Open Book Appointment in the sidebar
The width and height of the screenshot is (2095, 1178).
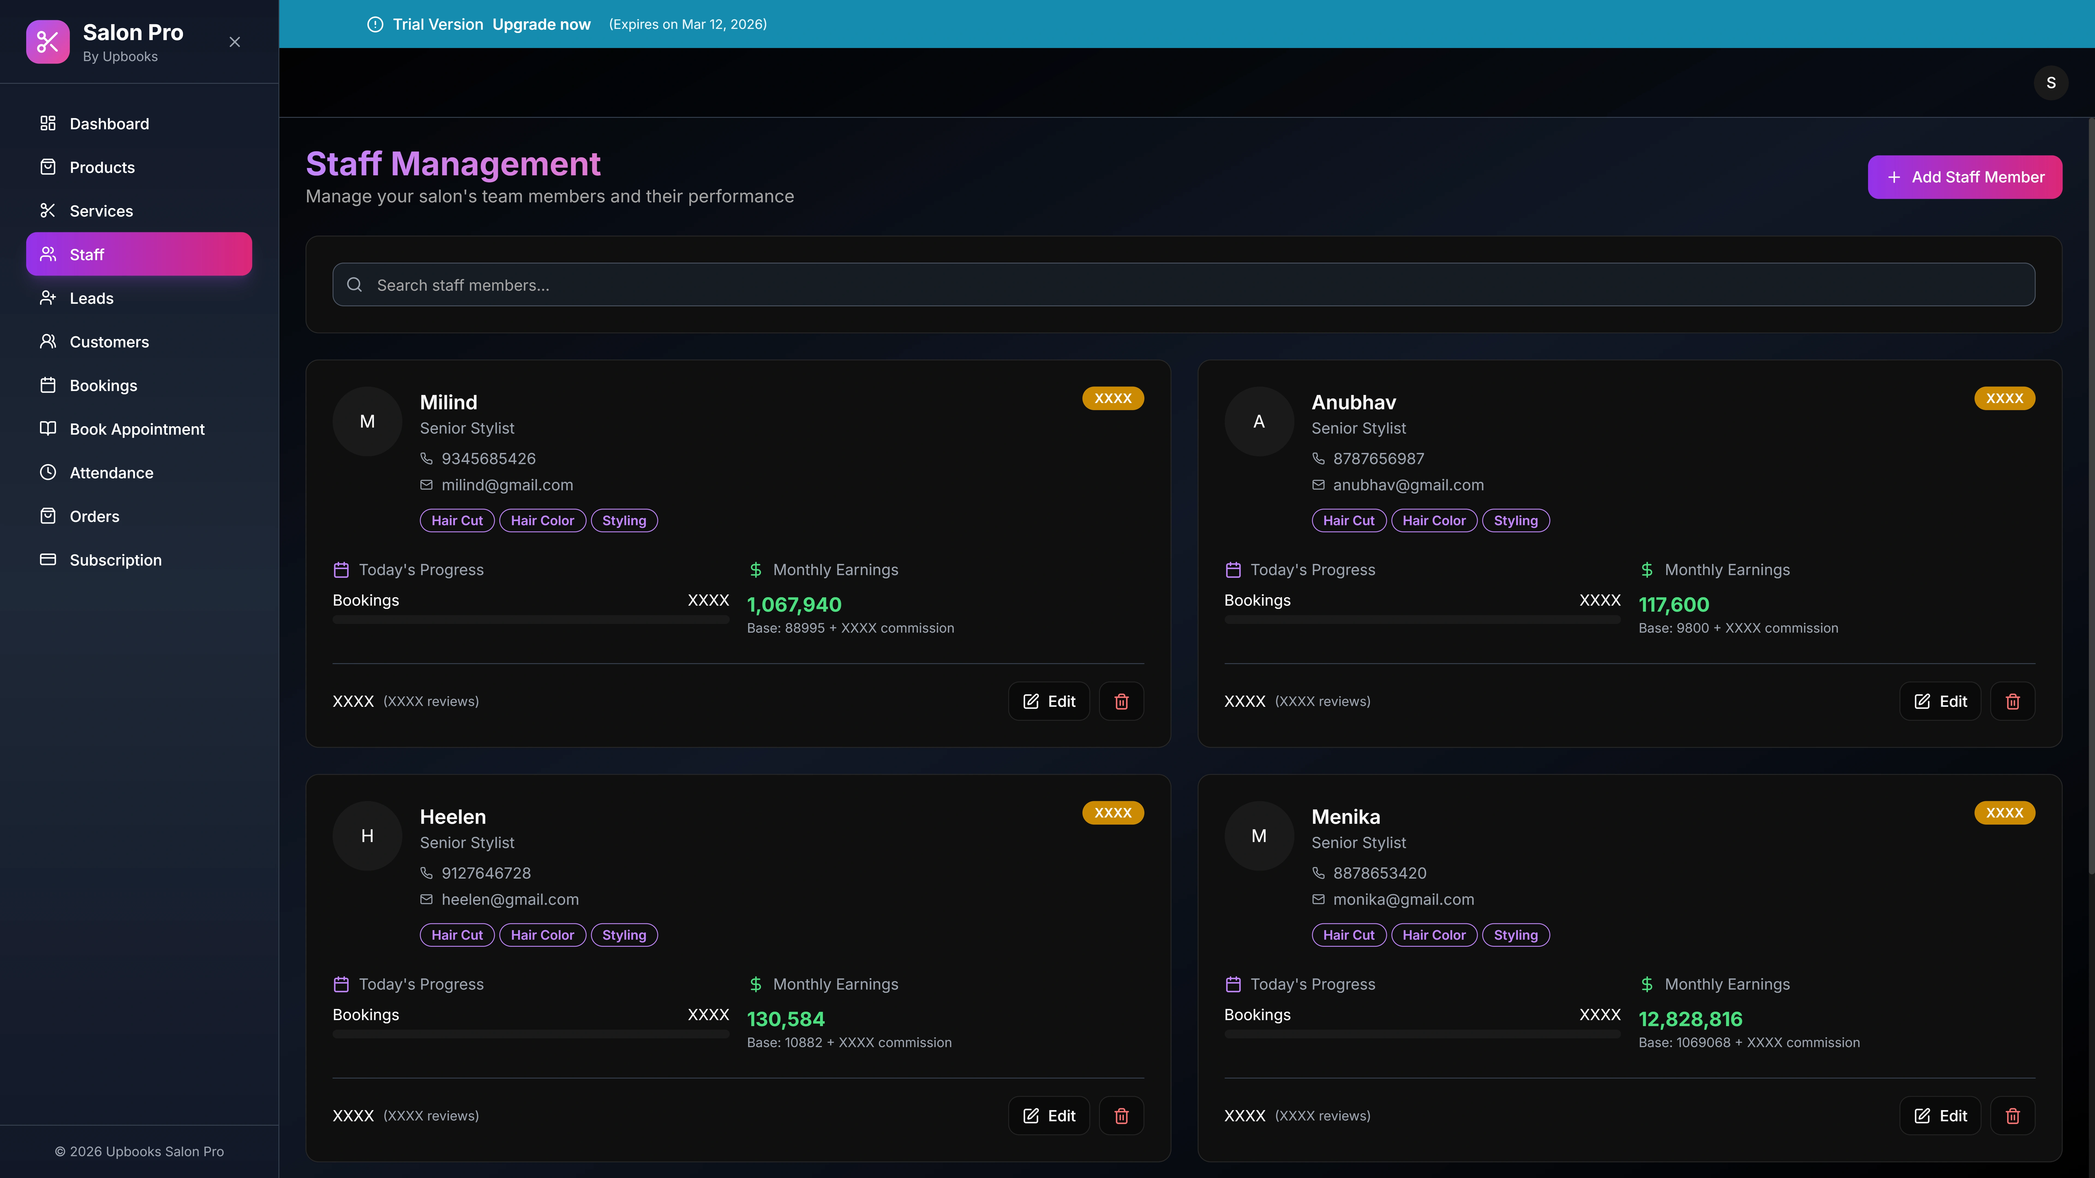click(x=137, y=429)
